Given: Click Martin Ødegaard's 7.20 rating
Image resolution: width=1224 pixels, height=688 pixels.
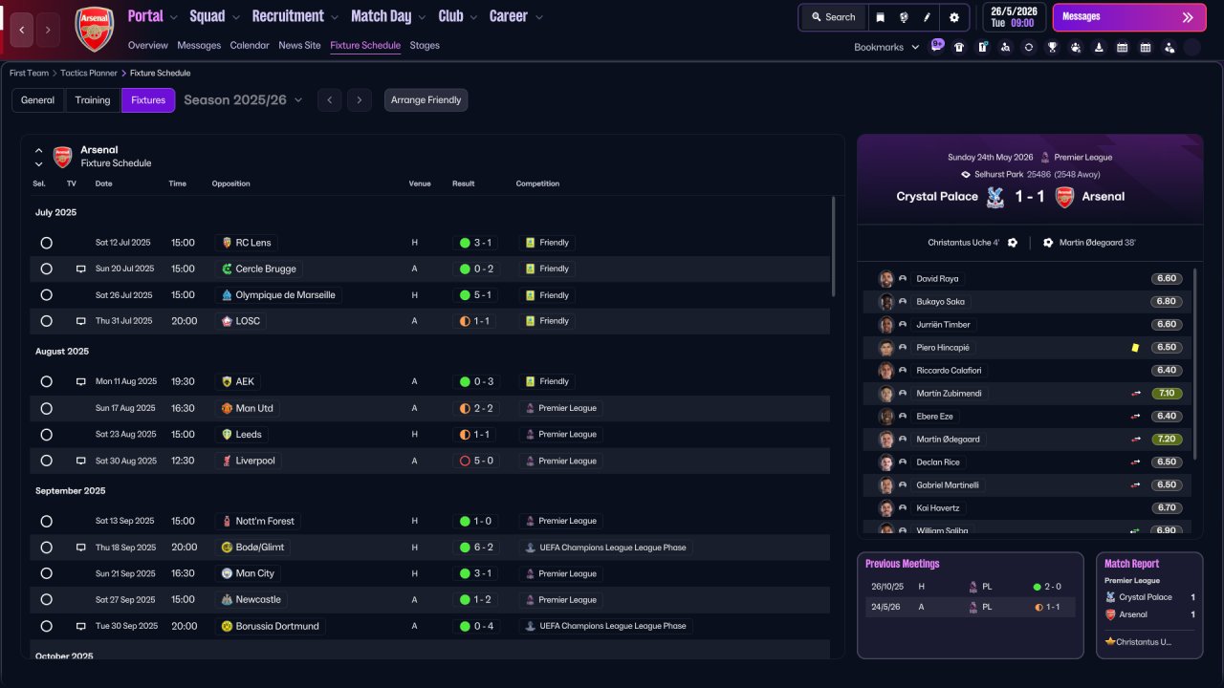Looking at the screenshot, I should coord(1167,440).
